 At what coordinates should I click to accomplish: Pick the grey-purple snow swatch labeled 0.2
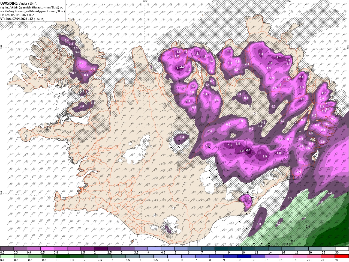7,248
